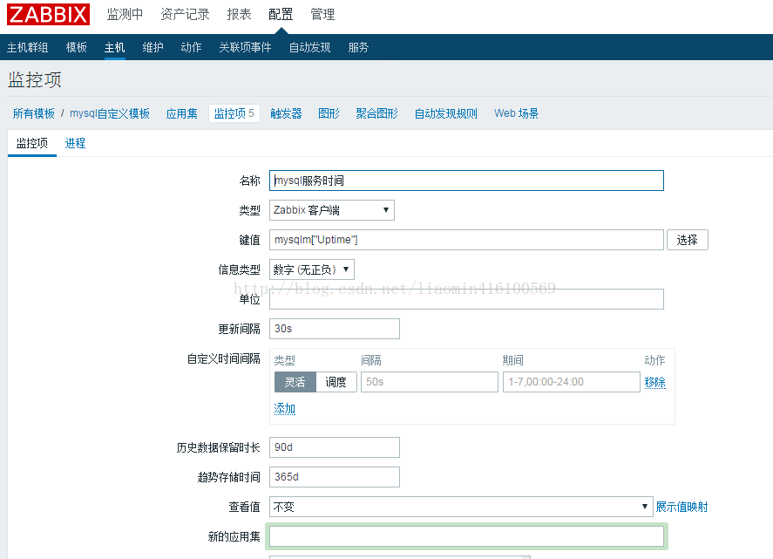Open the 图形 link
This screenshot has height=559, width=773.
coord(329,113)
